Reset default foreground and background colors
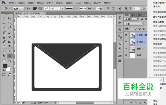Screen dimensions: 166x105 4,70
